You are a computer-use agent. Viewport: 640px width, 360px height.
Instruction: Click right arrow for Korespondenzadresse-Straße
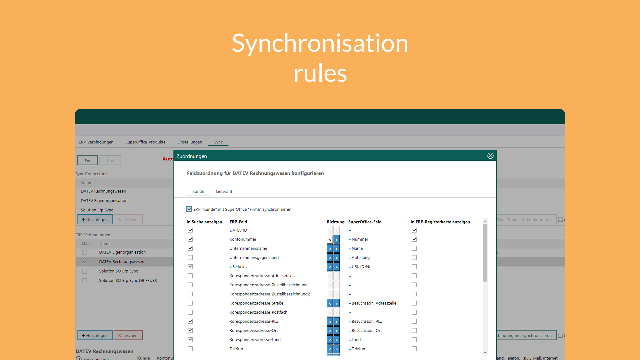click(x=337, y=303)
